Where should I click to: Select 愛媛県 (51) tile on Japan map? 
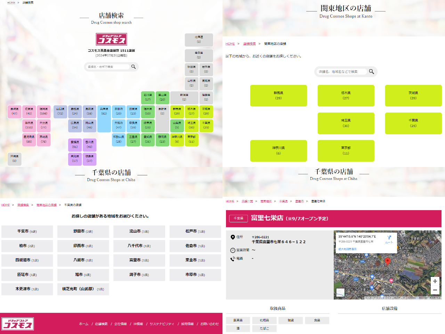75,145
